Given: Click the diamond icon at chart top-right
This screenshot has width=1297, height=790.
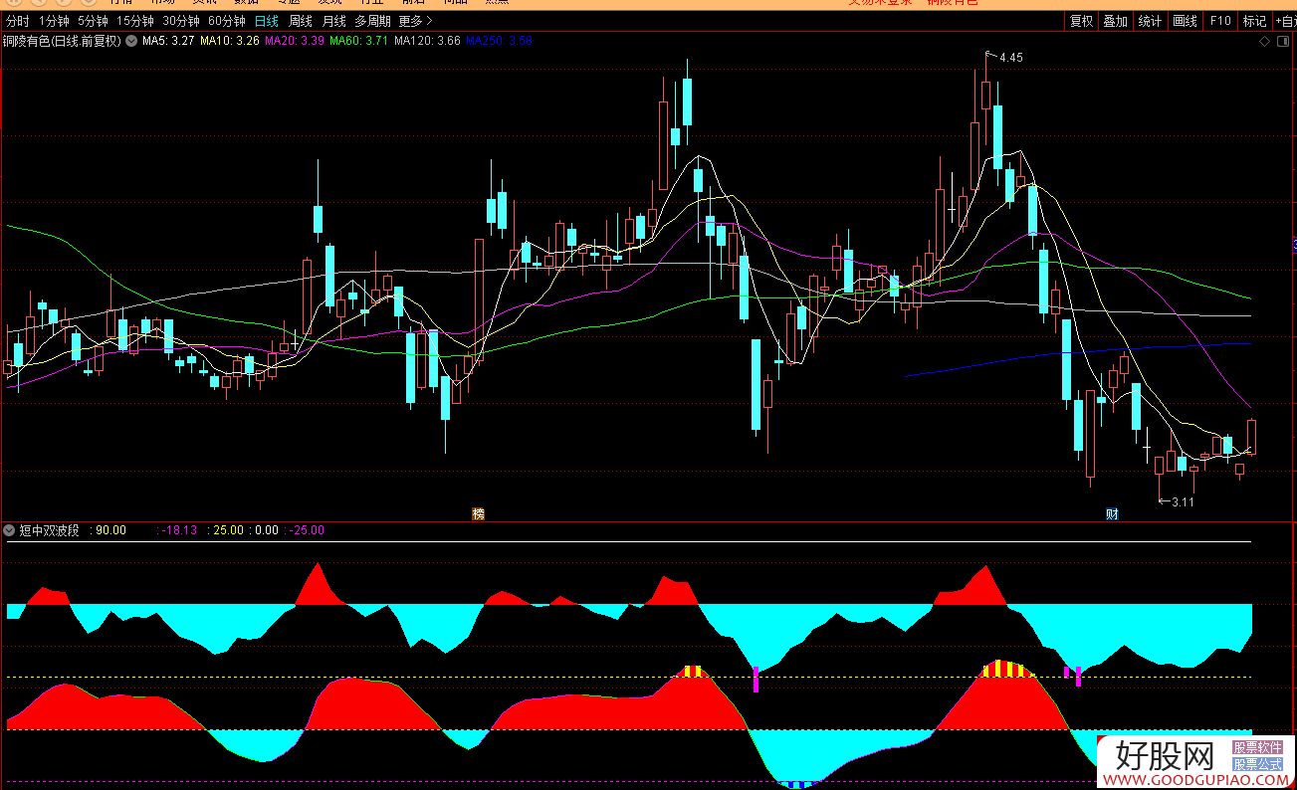Looking at the screenshot, I should tap(1264, 42).
